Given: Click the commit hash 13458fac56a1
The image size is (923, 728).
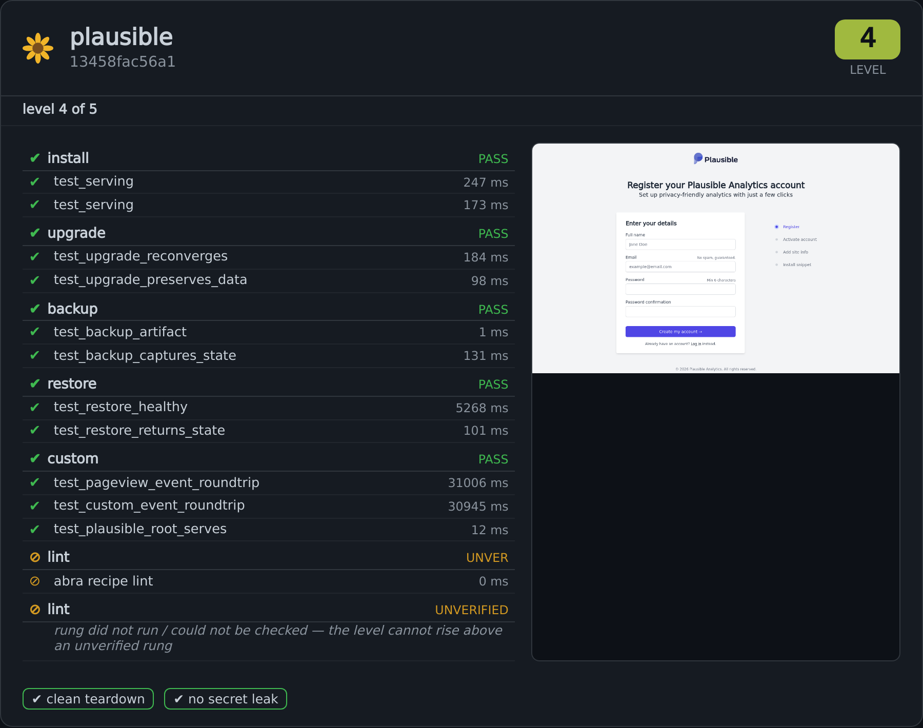Looking at the screenshot, I should 123,62.
